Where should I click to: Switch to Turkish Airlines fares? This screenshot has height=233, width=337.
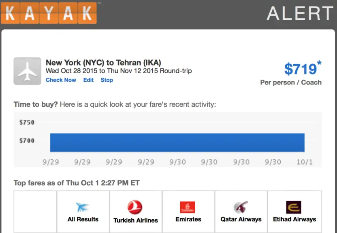(x=135, y=211)
